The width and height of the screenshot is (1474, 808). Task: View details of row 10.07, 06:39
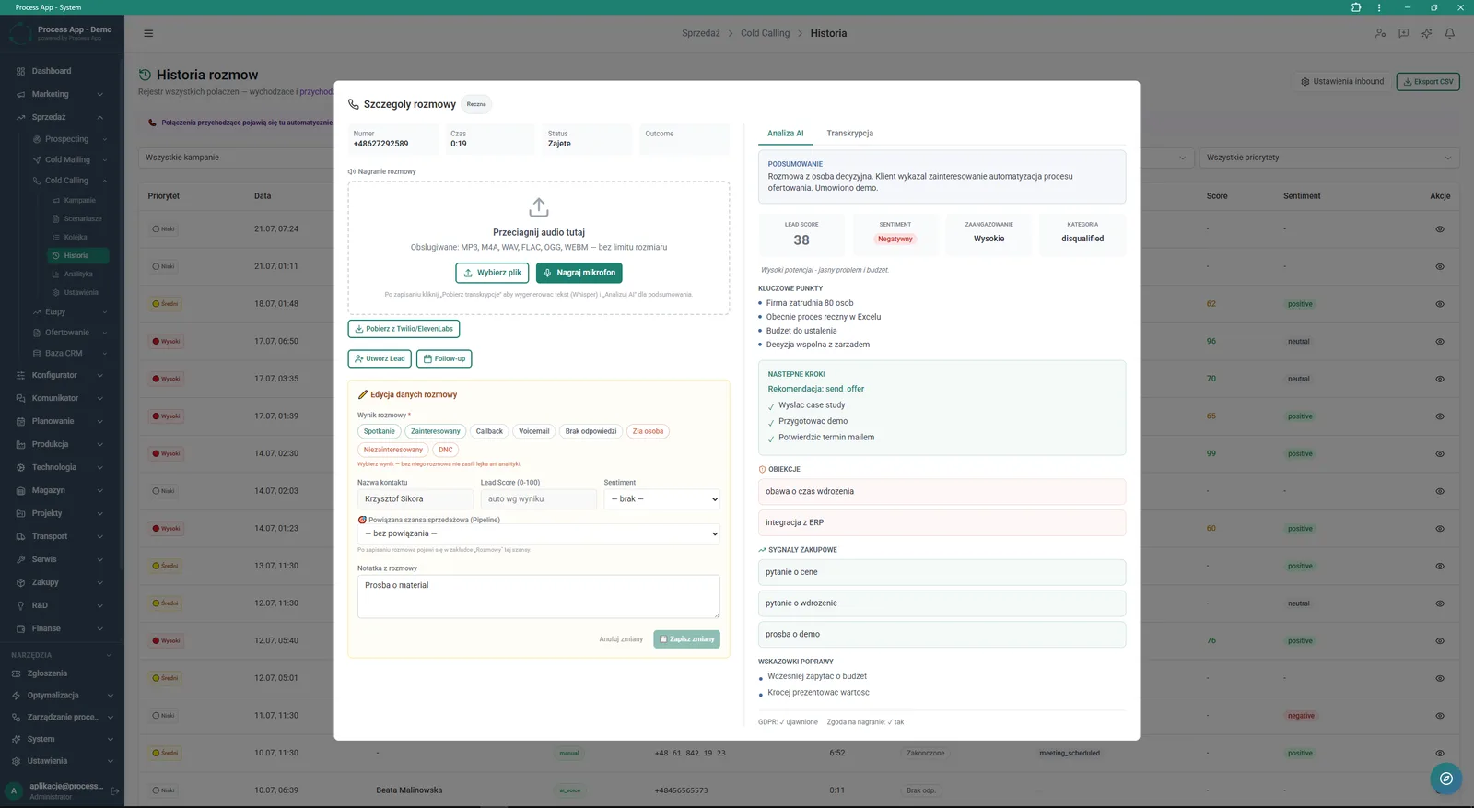point(1440,790)
